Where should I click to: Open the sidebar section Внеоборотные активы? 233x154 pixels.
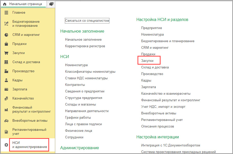30,121
